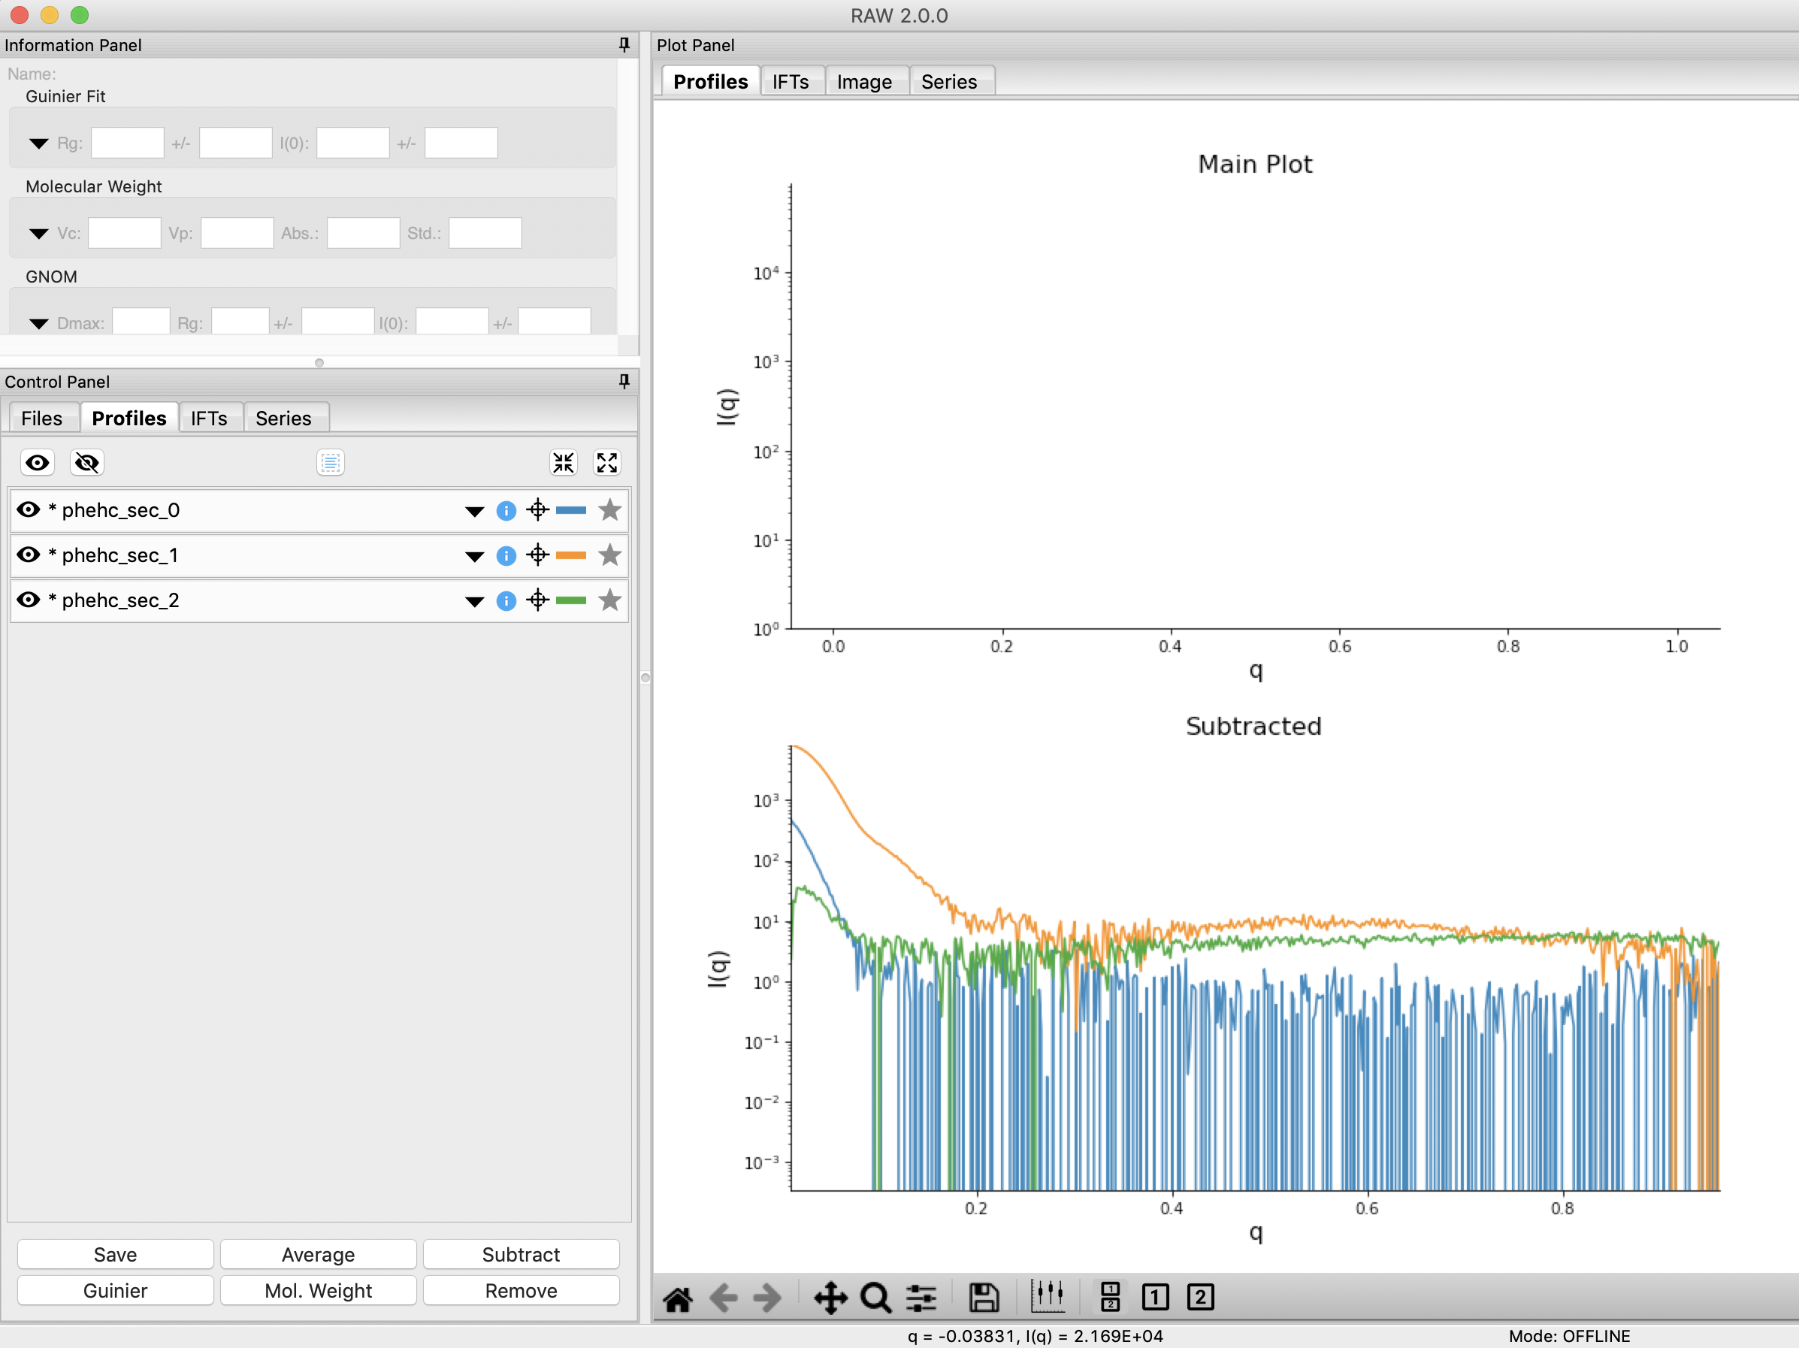
Task: Click the locate crosshair for phehc_sec_1
Action: click(x=537, y=555)
